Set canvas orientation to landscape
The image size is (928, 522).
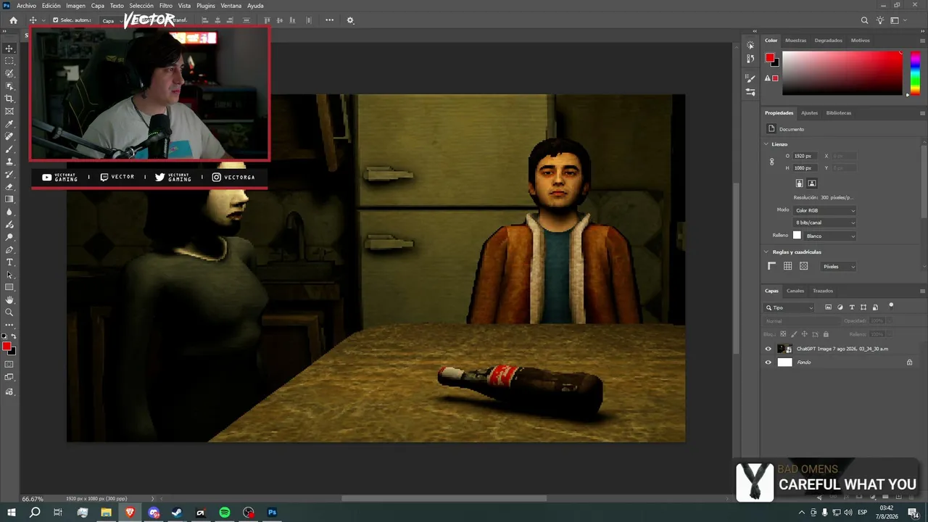(x=812, y=183)
